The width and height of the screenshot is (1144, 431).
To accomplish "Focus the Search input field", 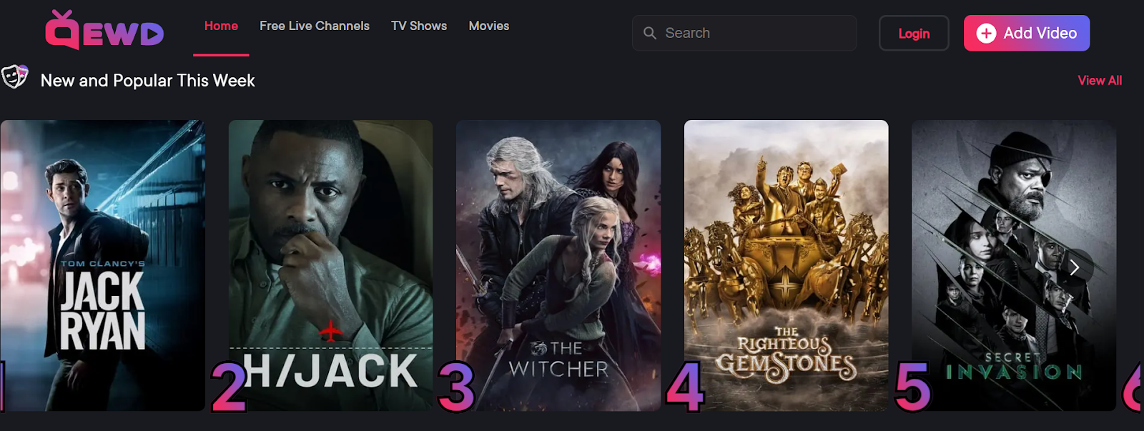I will click(x=744, y=33).
